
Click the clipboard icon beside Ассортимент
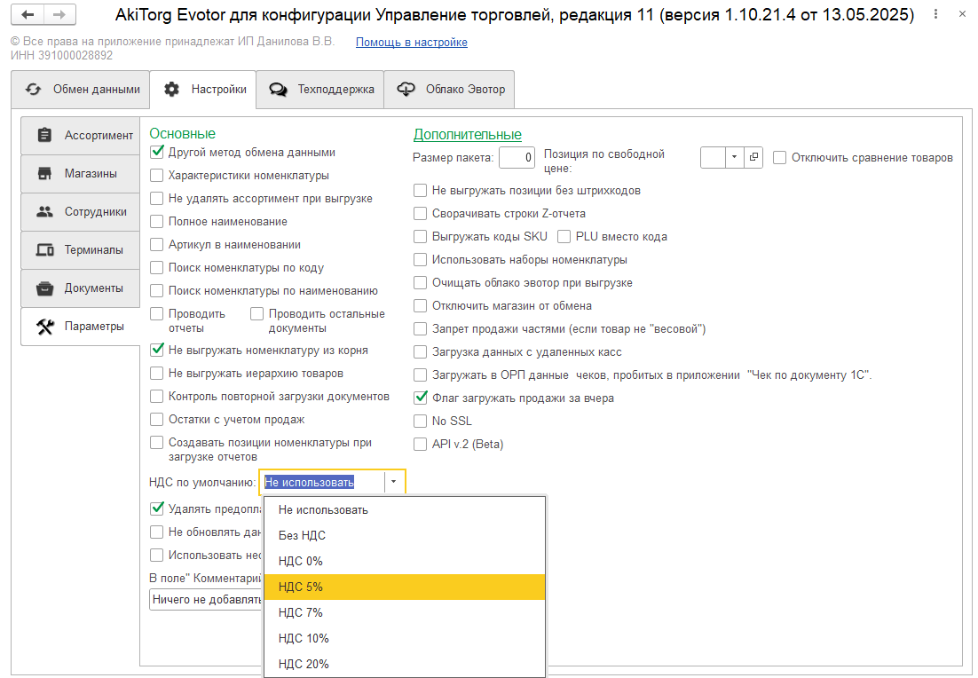tap(44, 136)
